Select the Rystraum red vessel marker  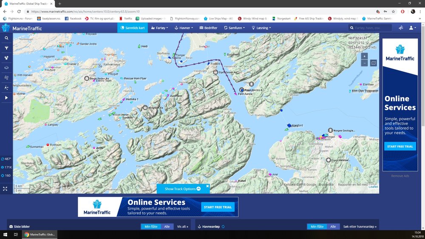(48, 145)
